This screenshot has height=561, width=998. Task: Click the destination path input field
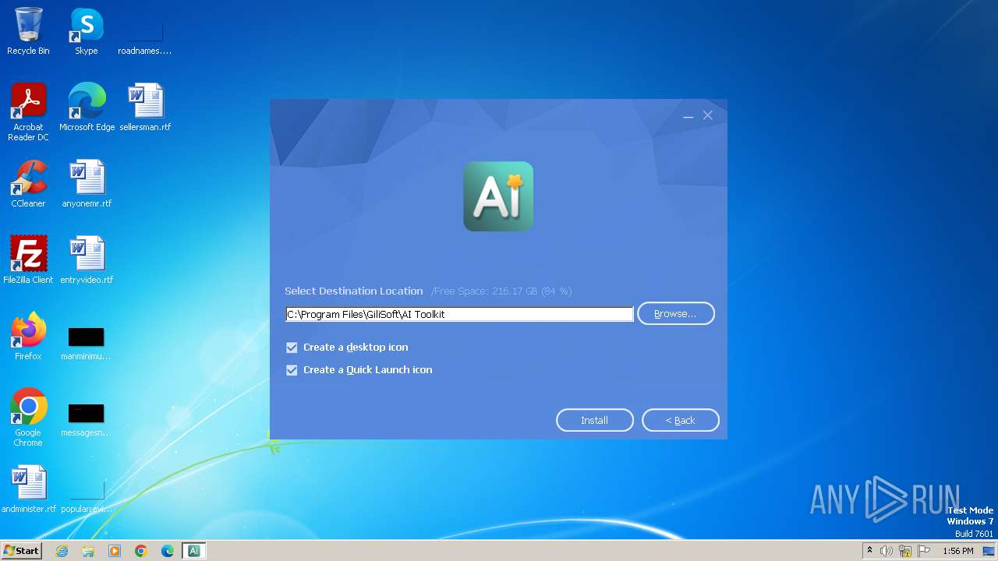[x=460, y=314]
